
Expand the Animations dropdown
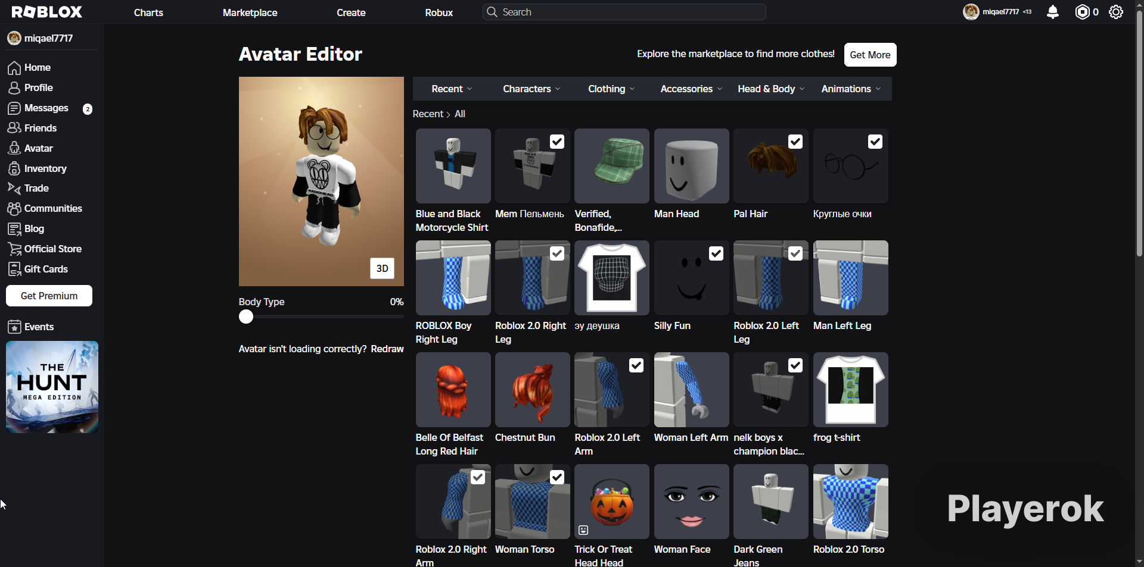pyautogui.click(x=851, y=89)
